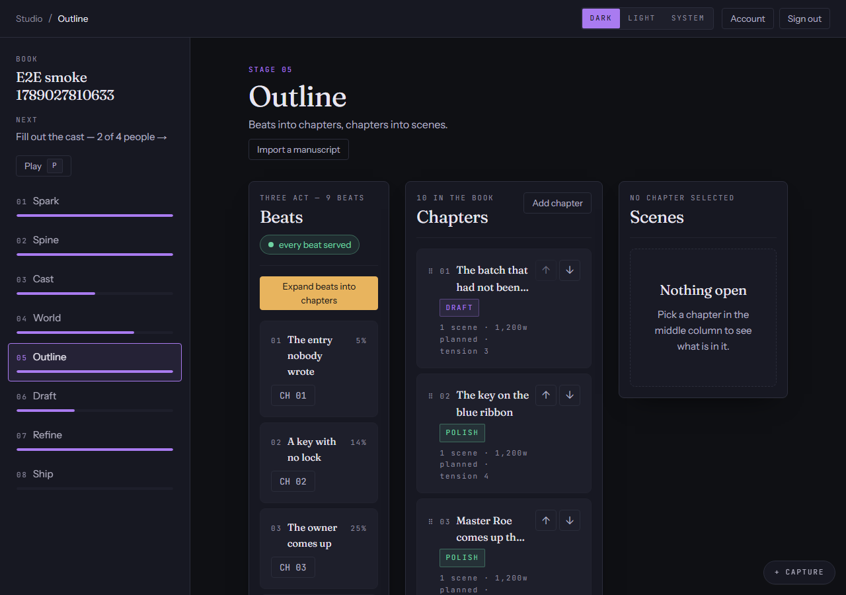Click Add chapter button

pos(557,203)
